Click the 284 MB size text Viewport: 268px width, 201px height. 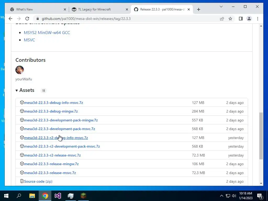point(198,111)
